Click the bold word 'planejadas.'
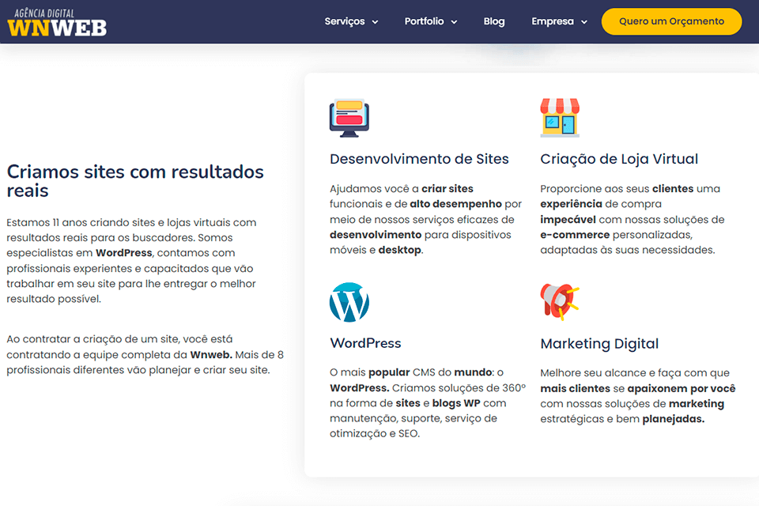This screenshot has width=759, height=506. point(674,419)
